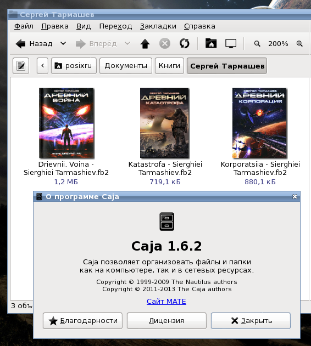The image size is (311, 346).
Task: Open the Computer location icon
Action: 231,43
